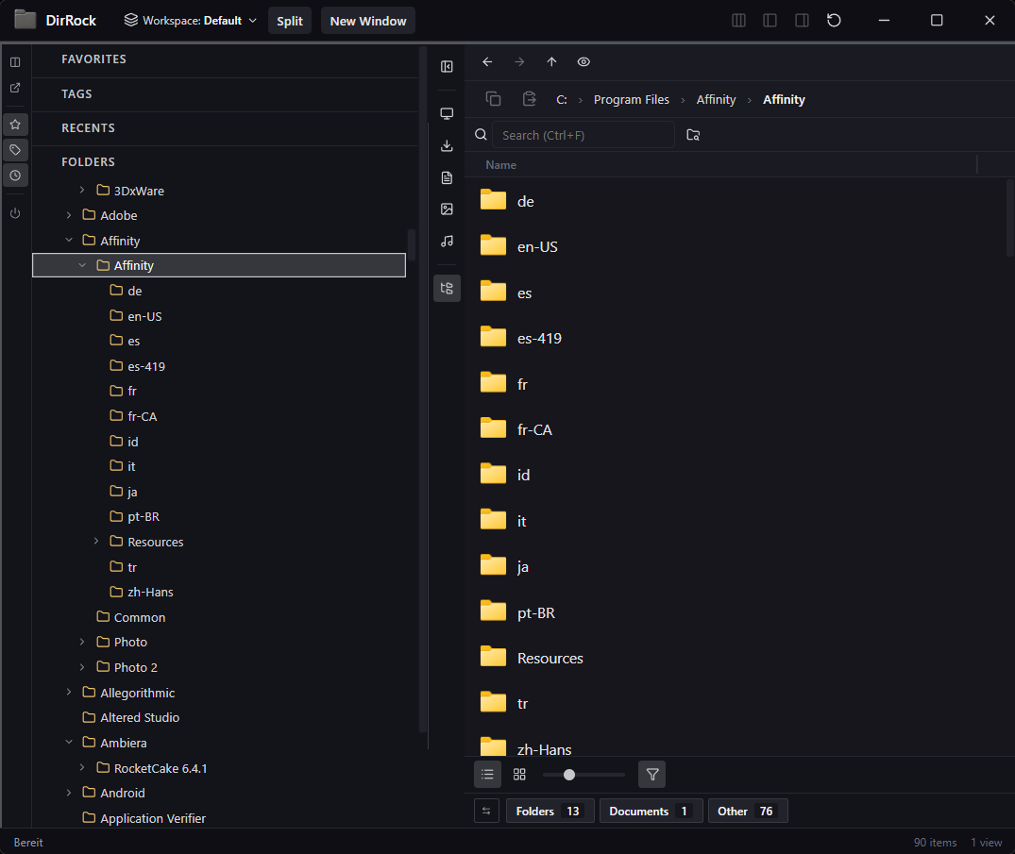Adjust the thumbnail size slider
Image resolution: width=1015 pixels, height=854 pixels.
pyautogui.click(x=569, y=774)
